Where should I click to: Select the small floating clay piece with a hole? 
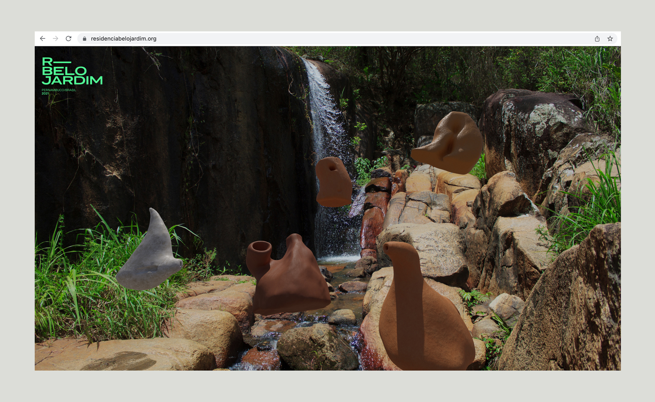click(333, 182)
